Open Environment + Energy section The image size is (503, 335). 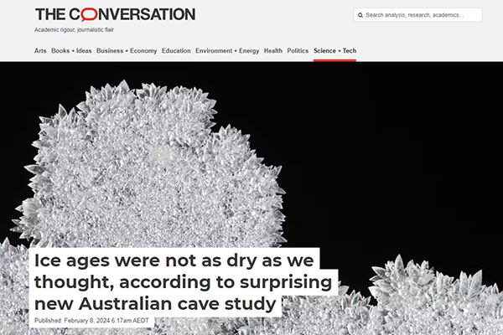pyautogui.click(x=227, y=50)
